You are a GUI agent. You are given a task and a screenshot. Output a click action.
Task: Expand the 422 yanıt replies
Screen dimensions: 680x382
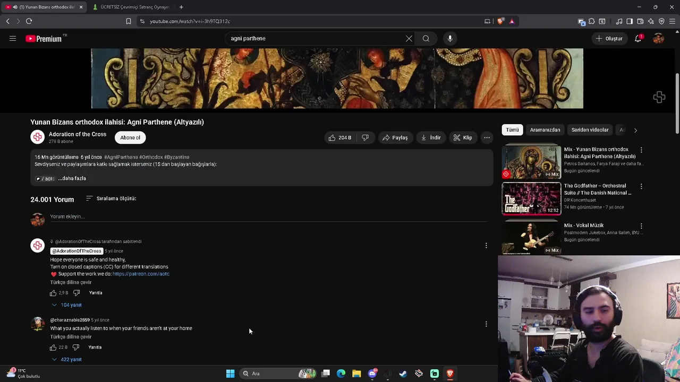(x=66, y=359)
